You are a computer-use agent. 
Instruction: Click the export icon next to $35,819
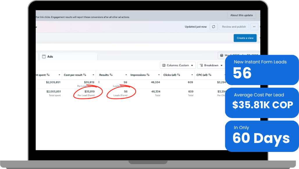tap(99, 82)
